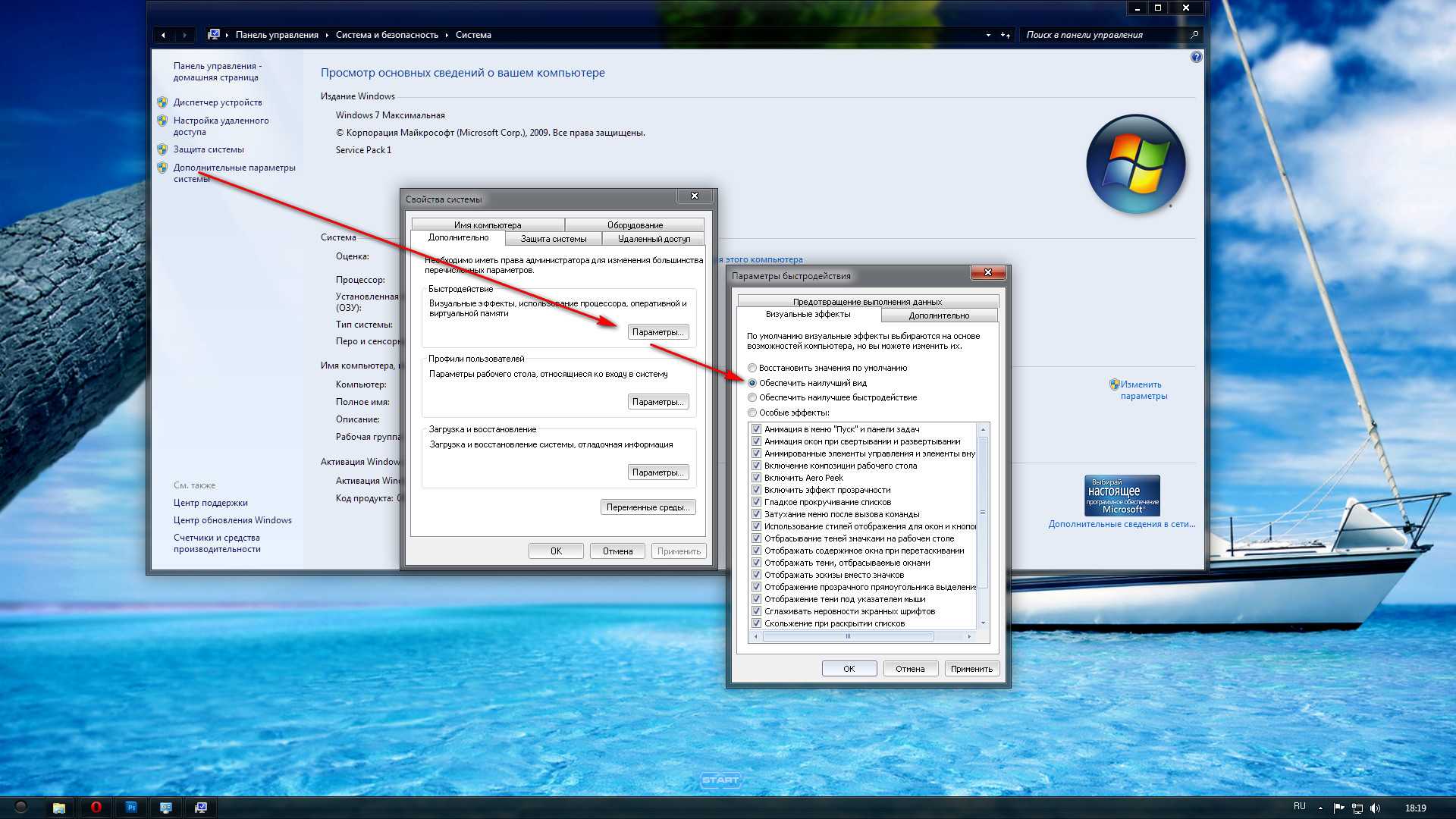Image resolution: width=1456 pixels, height=819 pixels.
Task: Toggle Отображать эскизы вместо значков checkbox
Action: click(x=756, y=575)
